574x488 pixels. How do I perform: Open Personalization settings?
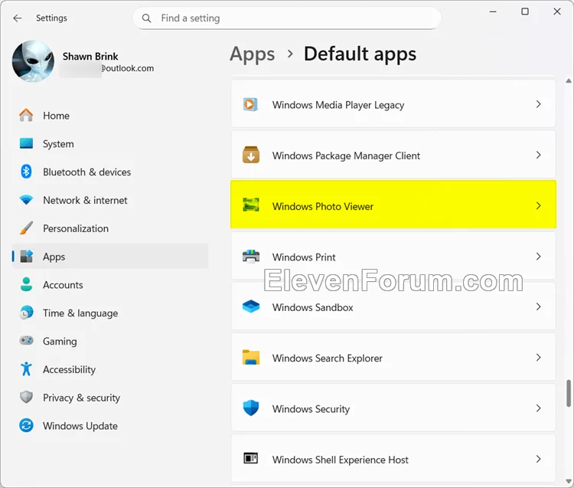[110, 228]
